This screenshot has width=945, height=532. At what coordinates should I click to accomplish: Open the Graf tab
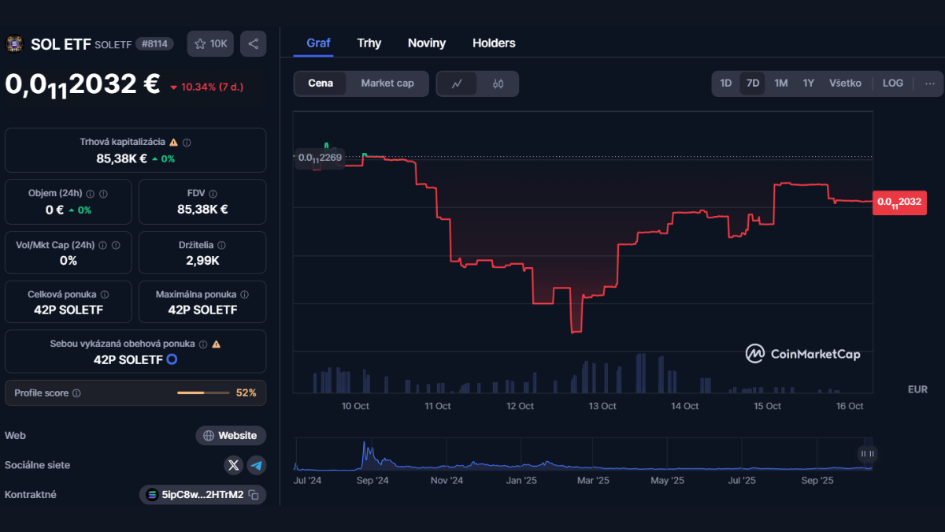tap(318, 43)
